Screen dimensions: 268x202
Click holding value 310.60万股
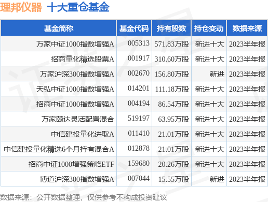tap(172, 59)
